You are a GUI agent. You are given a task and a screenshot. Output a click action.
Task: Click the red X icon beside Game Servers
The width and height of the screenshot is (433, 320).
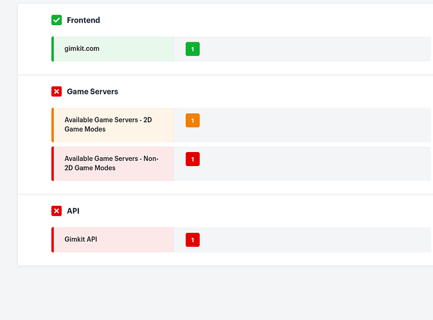click(57, 92)
